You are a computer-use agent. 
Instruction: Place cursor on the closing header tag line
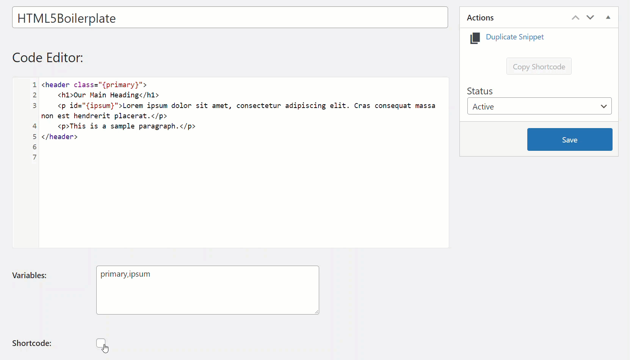pyautogui.click(x=60, y=137)
